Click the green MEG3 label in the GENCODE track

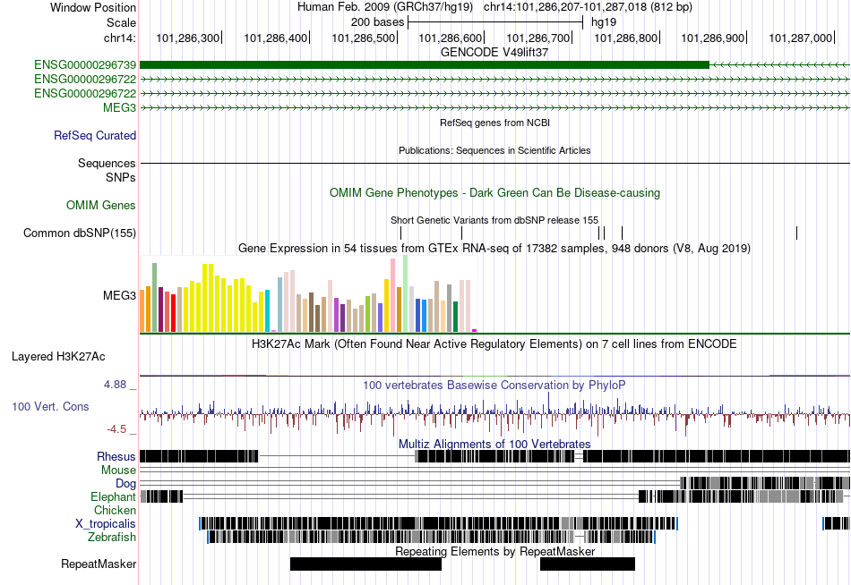click(119, 107)
